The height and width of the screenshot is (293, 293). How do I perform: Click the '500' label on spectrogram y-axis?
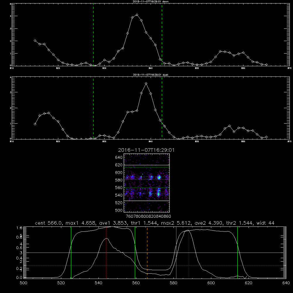point(119,210)
